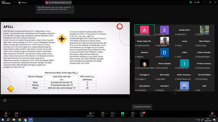Expand the react options arrow

pyautogui.click(x=116, y=113)
